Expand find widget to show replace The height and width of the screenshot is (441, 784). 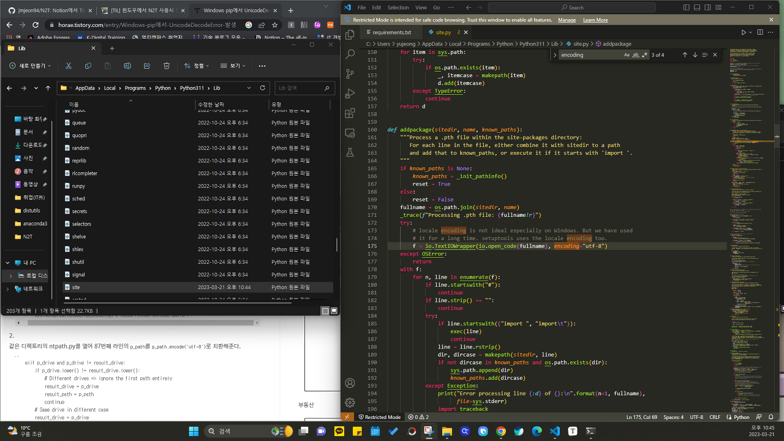pos(555,55)
